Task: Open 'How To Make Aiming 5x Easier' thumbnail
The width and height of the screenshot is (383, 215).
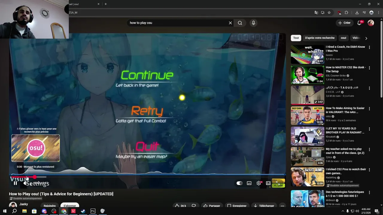Action: 307,116
